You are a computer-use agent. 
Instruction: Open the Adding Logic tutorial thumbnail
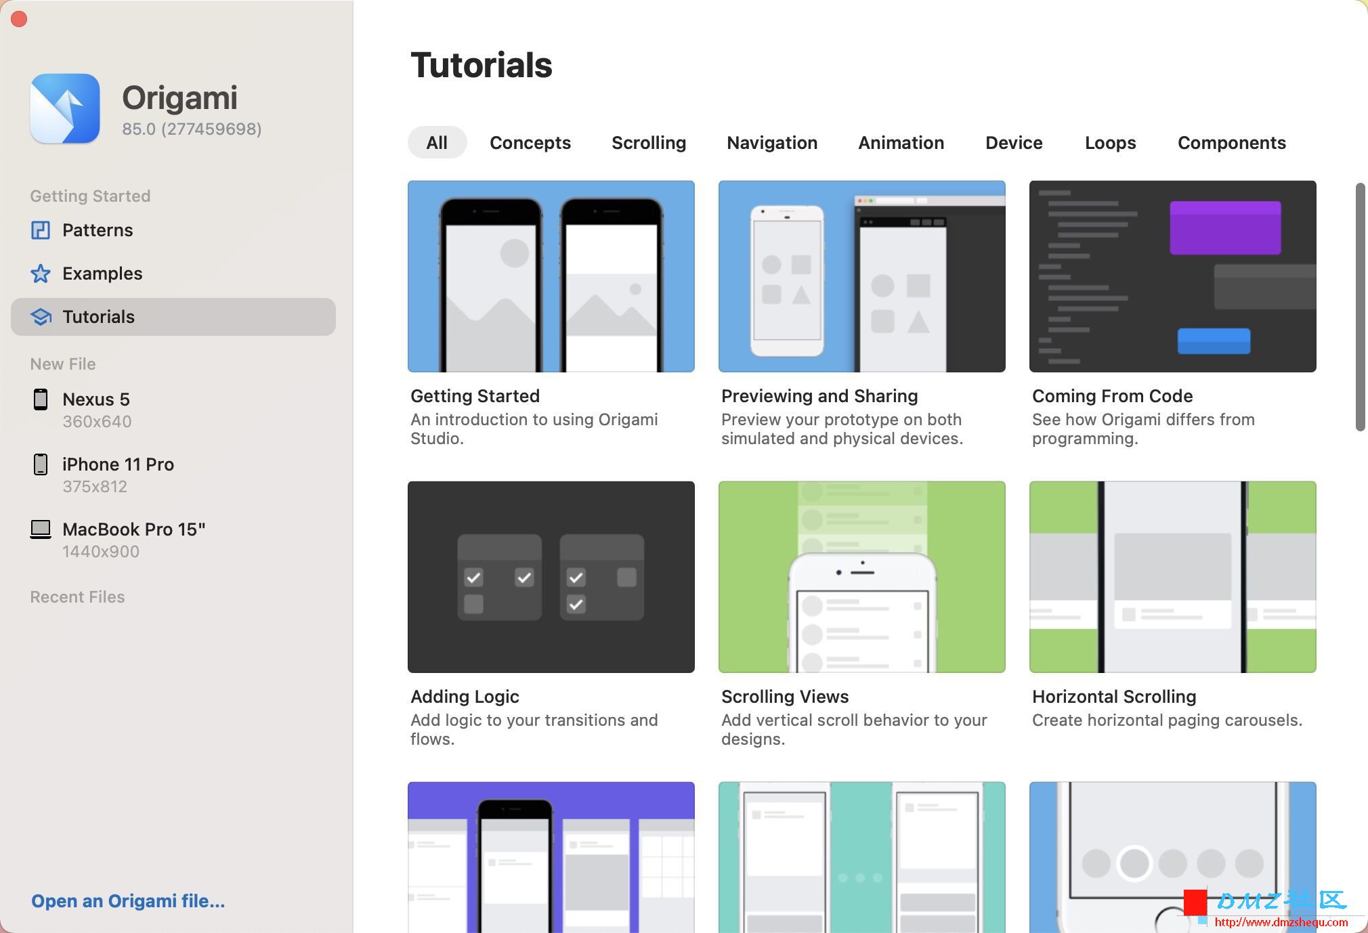[x=551, y=577]
